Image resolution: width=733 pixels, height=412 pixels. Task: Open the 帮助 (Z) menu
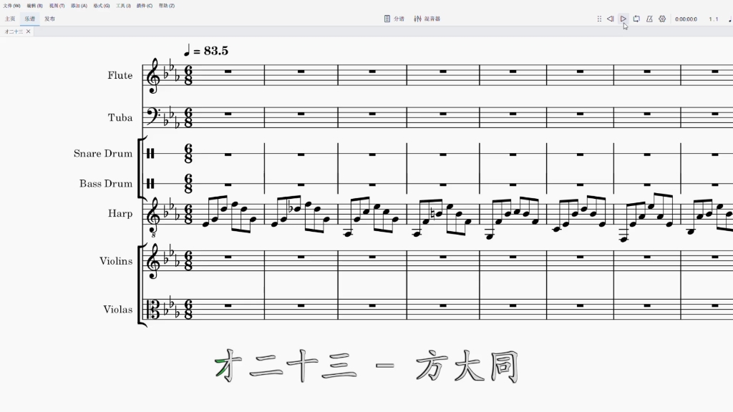tap(166, 6)
